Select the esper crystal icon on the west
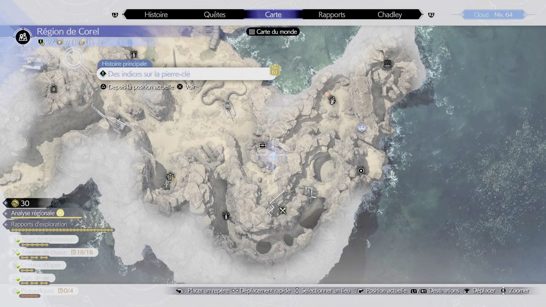The image size is (546, 307). tap(53, 89)
